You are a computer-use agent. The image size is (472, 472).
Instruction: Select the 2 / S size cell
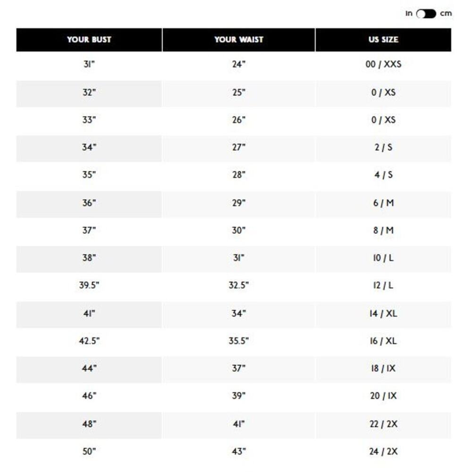[x=383, y=147]
